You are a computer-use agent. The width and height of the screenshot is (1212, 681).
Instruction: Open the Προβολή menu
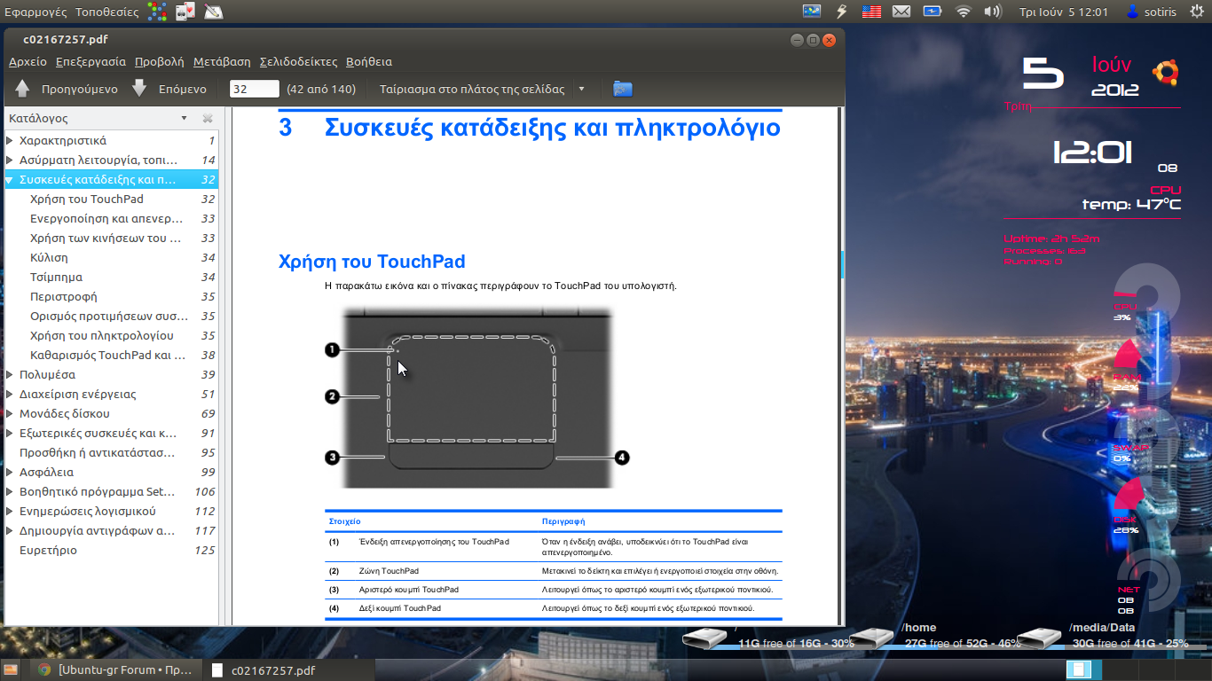(x=159, y=62)
